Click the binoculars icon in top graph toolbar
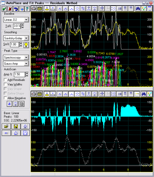 point(138,8)
